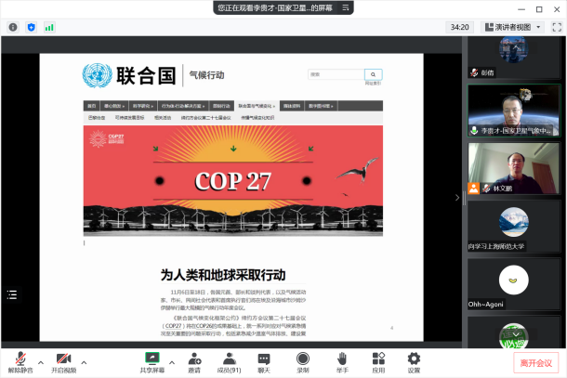Open the meeting info icon

pyautogui.click(x=13, y=27)
